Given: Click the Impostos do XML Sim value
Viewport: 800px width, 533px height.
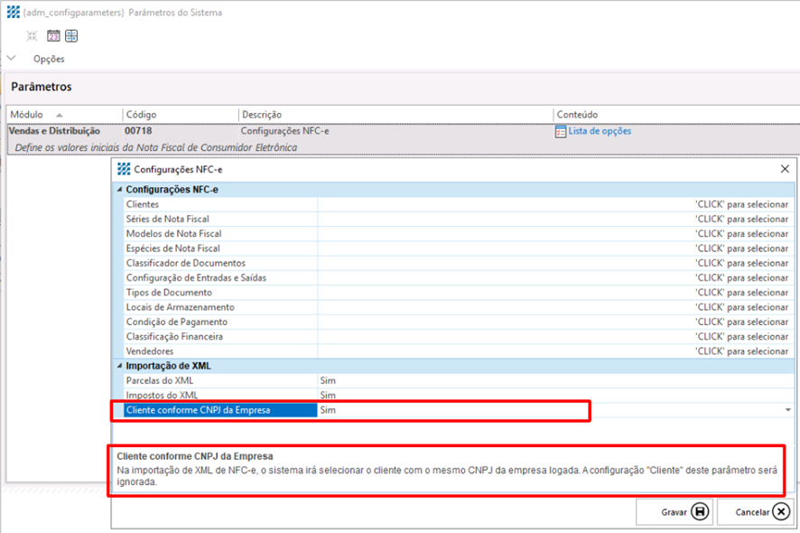Looking at the screenshot, I should coord(328,396).
